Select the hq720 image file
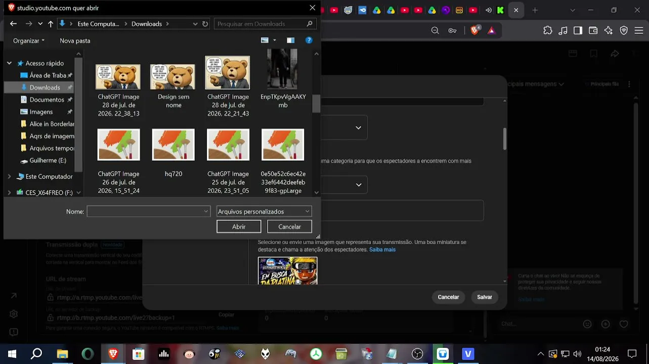The image size is (649, 364). tap(173, 154)
